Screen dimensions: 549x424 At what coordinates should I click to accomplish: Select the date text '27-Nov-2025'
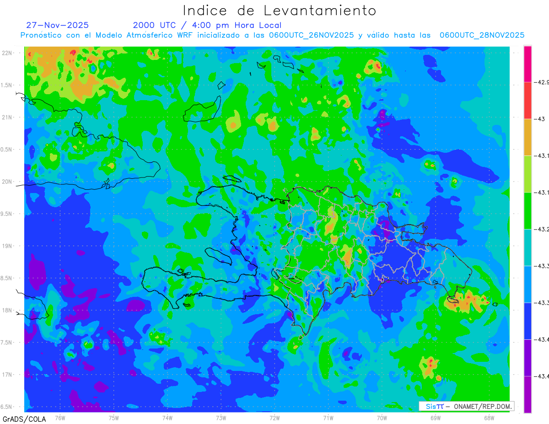point(57,25)
